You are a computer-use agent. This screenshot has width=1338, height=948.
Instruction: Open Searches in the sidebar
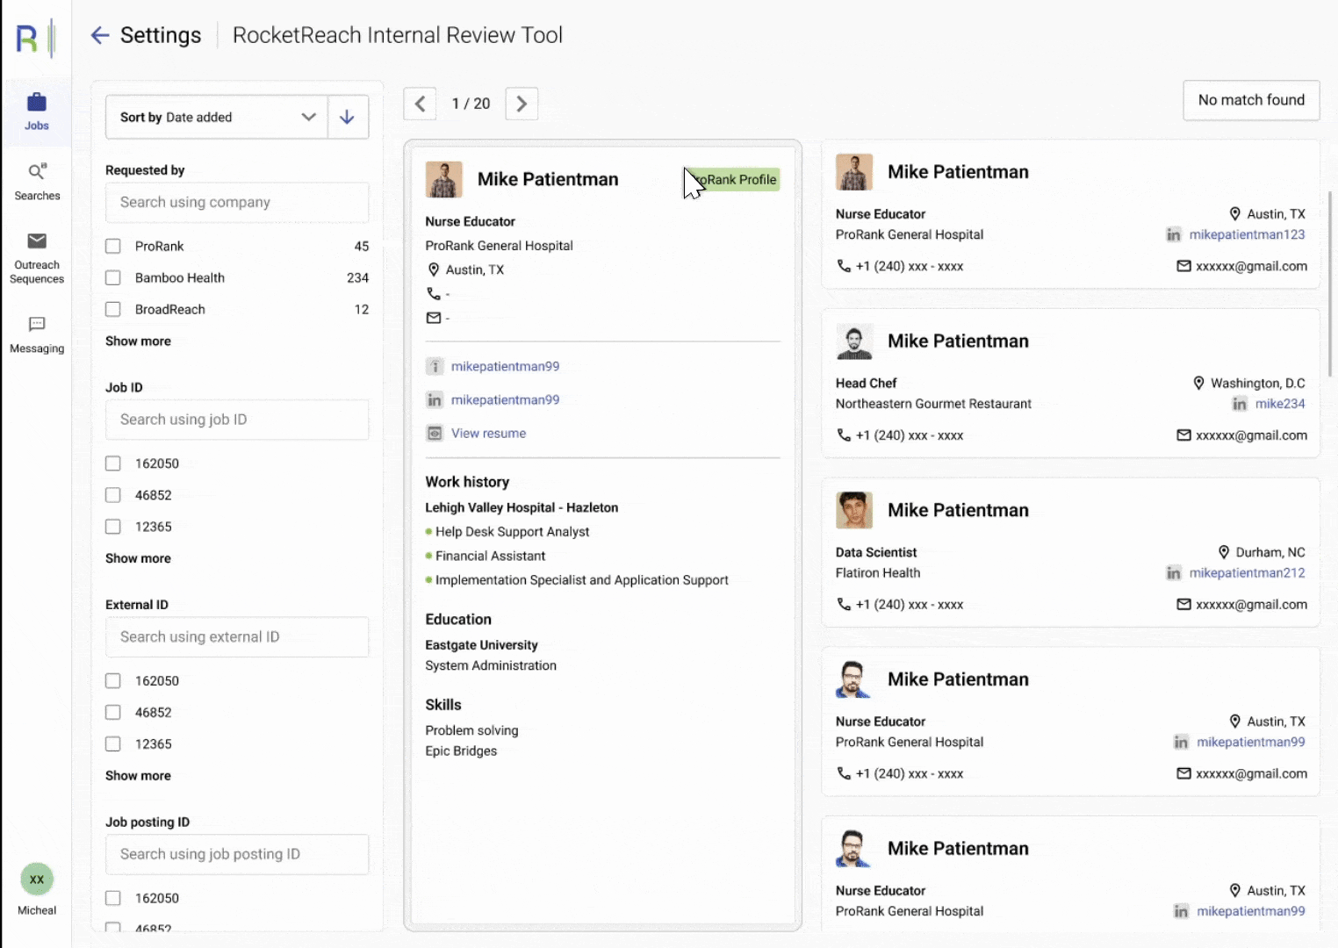click(37, 172)
